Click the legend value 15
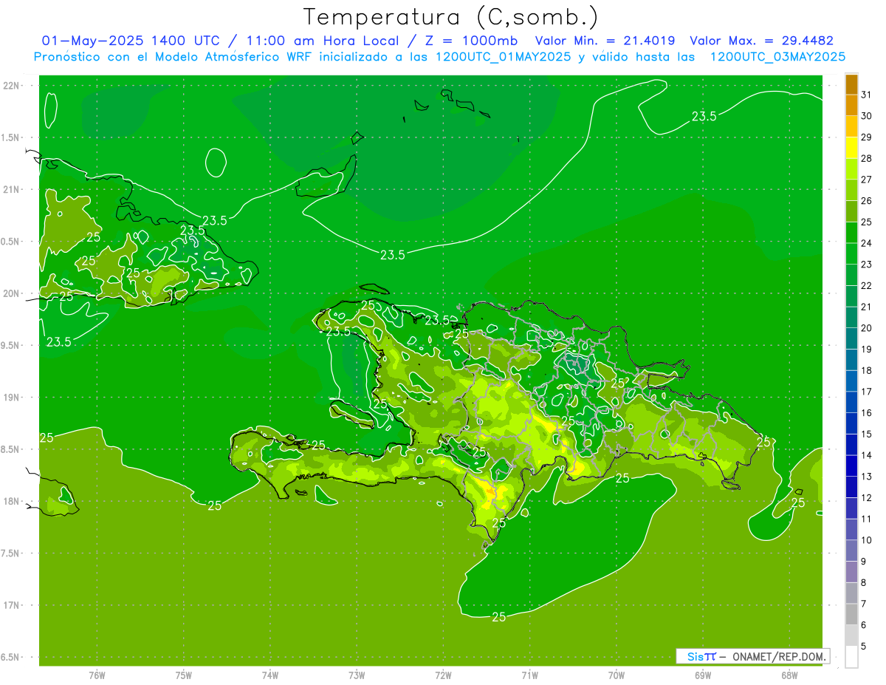The height and width of the screenshot is (685, 886). pos(866,434)
